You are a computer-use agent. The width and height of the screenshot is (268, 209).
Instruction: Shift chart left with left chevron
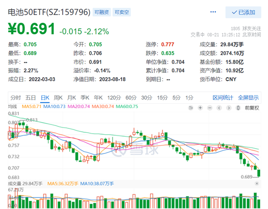tap(219, 108)
